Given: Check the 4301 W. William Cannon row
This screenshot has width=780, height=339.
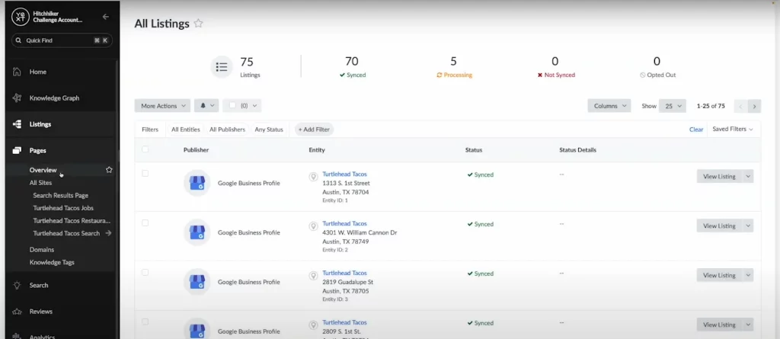Looking at the screenshot, I should point(145,222).
